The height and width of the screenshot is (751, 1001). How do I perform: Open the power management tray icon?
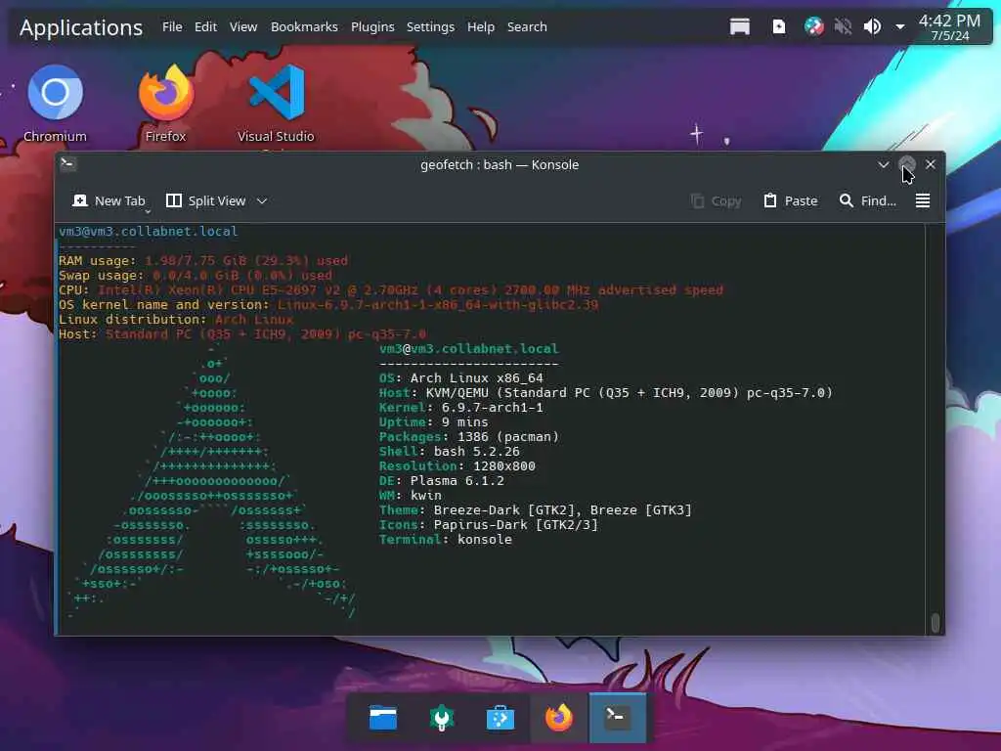[x=779, y=26]
